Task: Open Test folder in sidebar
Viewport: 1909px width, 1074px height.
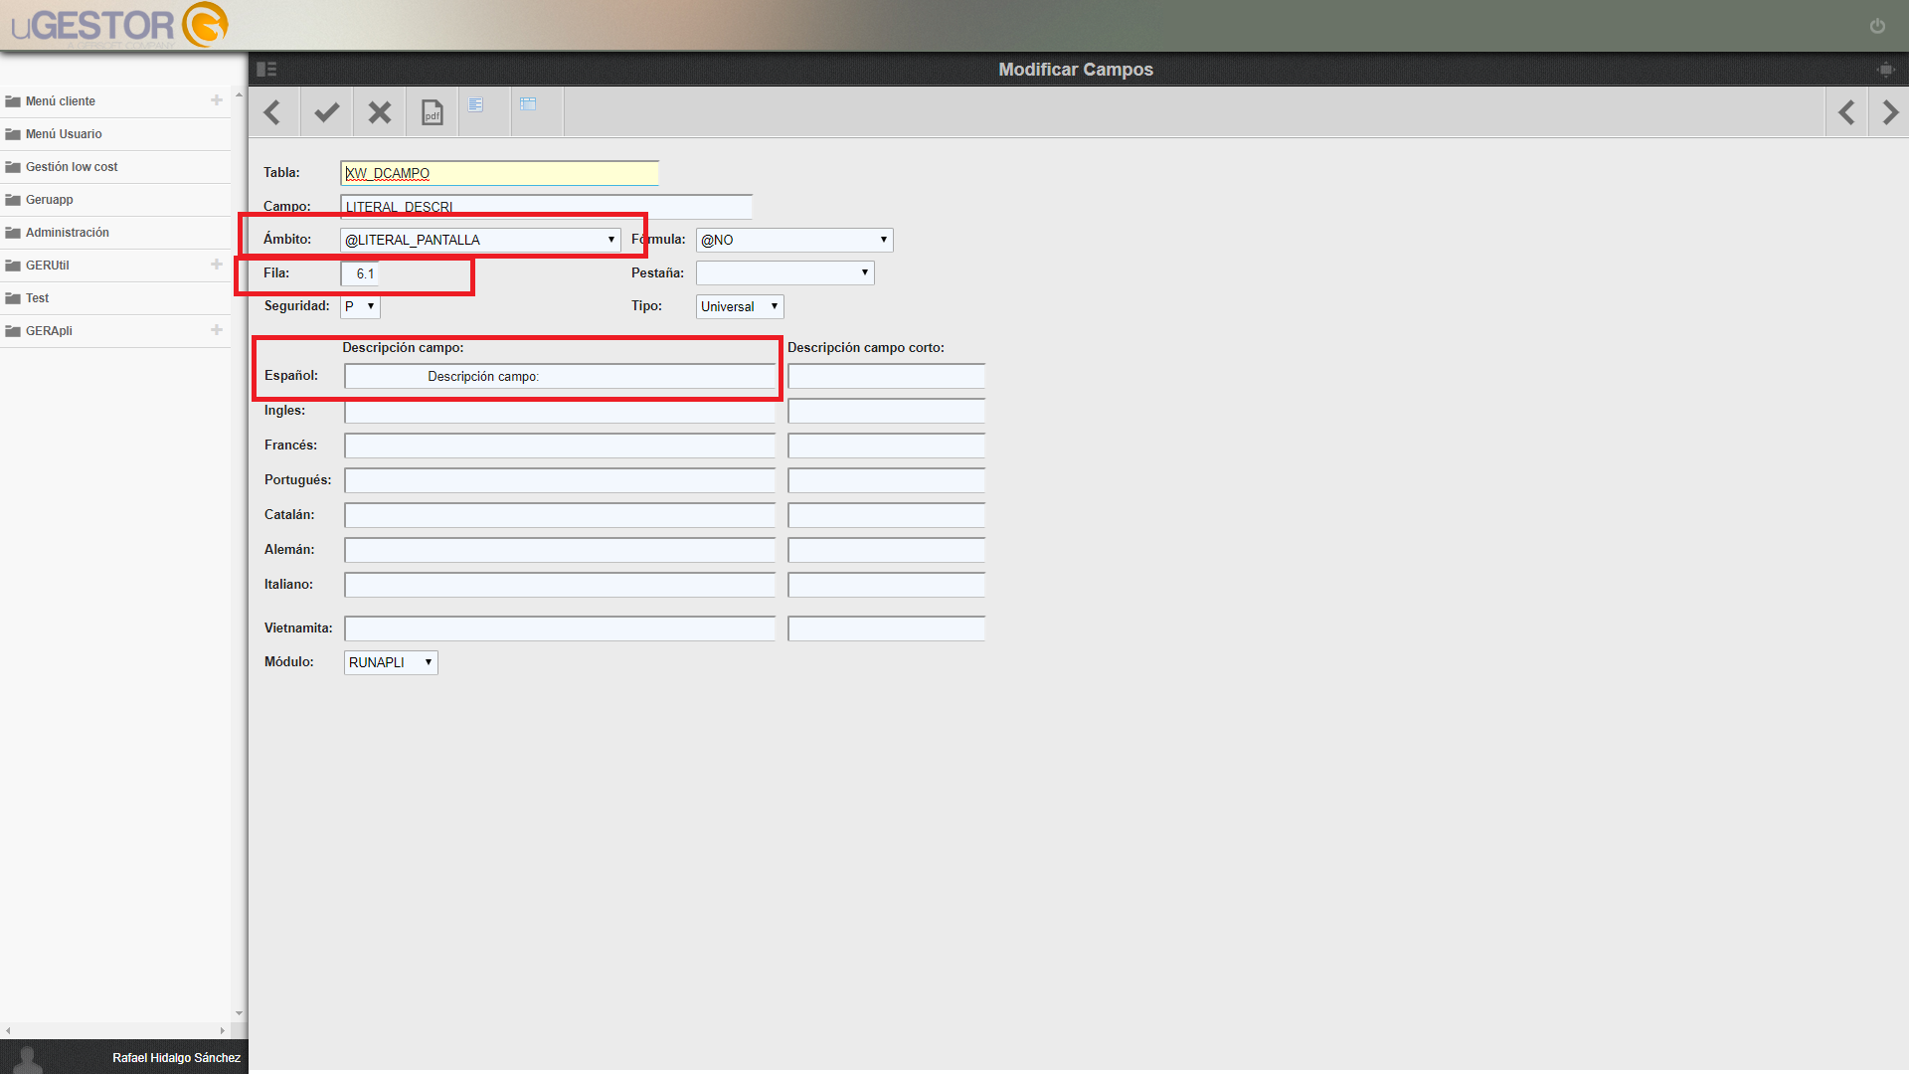Action: click(115, 298)
